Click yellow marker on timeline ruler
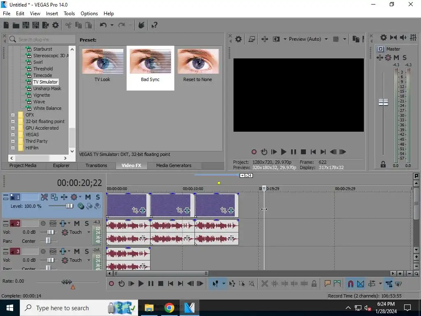This screenshot has height=316, width=421. click(x=219, y=183)
